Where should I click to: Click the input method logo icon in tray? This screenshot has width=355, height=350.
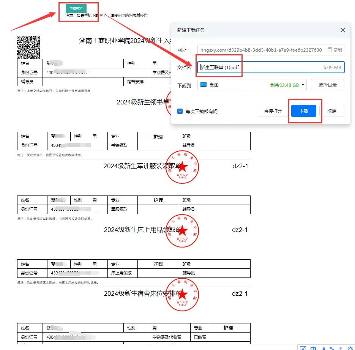(303, 348)
